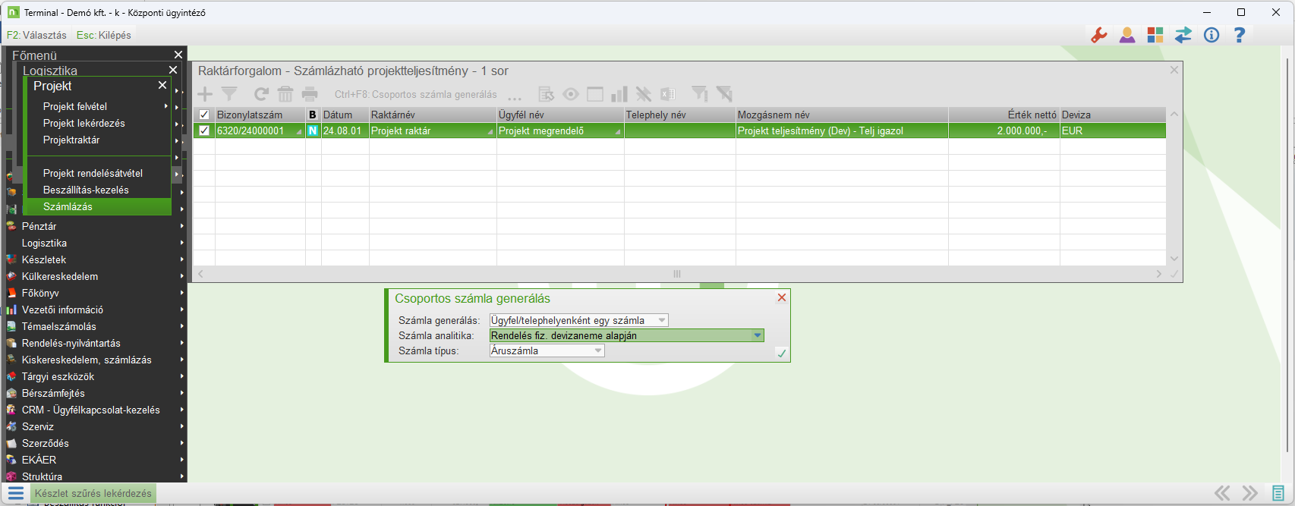The height and width of the screenshot is (506, 1295).
Task: Open the blue info circle icon
Action: (1212, 35)
